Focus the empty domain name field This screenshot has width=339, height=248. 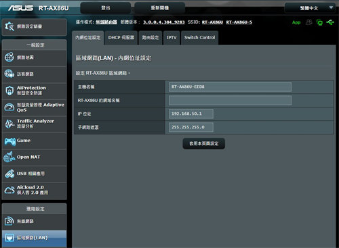point(230,101)
